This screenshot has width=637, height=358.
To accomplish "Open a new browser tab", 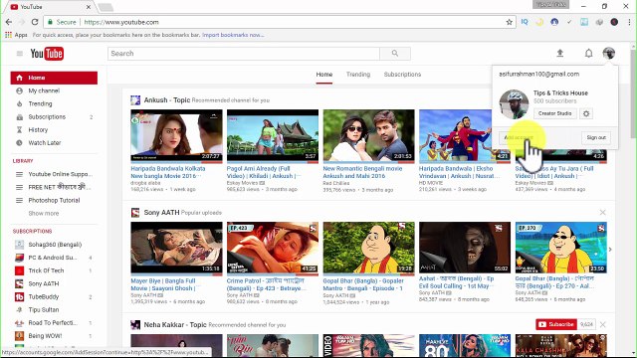I will pos(106,7).
